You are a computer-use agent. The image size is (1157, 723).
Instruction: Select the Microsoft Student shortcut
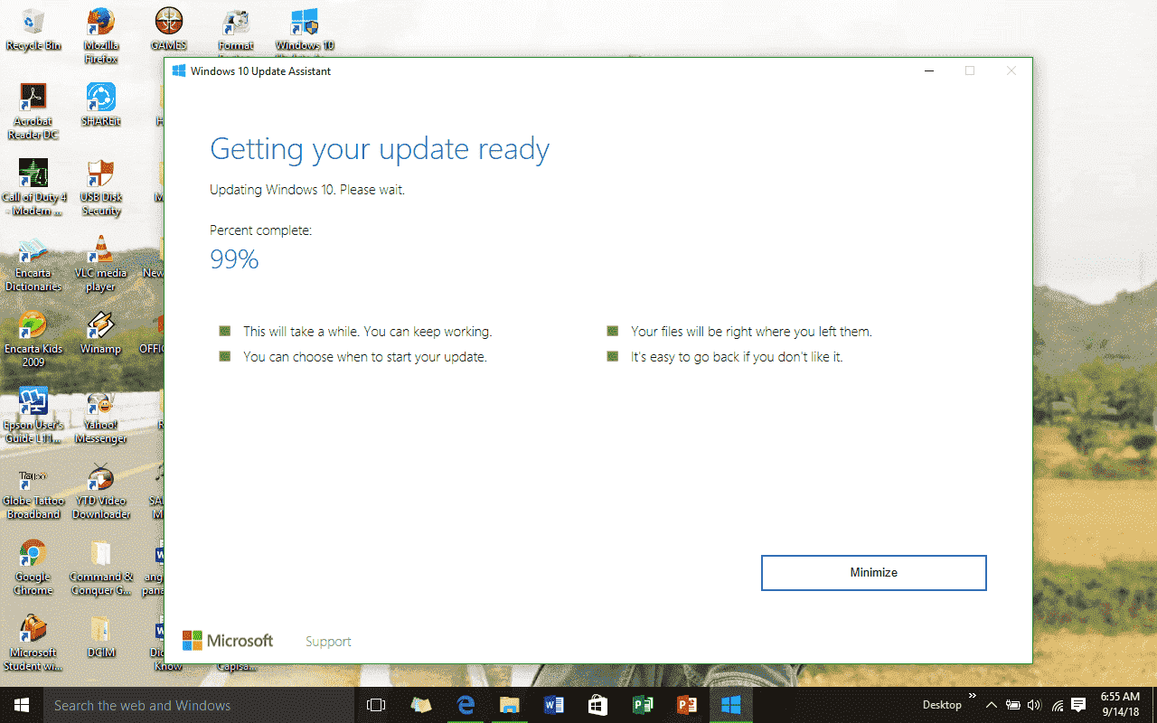coord(33,643)
